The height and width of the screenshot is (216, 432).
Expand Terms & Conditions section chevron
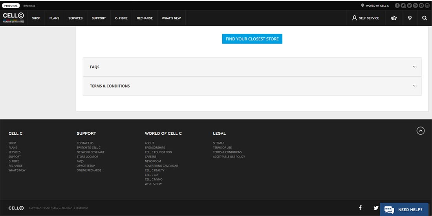click(414, 86)
